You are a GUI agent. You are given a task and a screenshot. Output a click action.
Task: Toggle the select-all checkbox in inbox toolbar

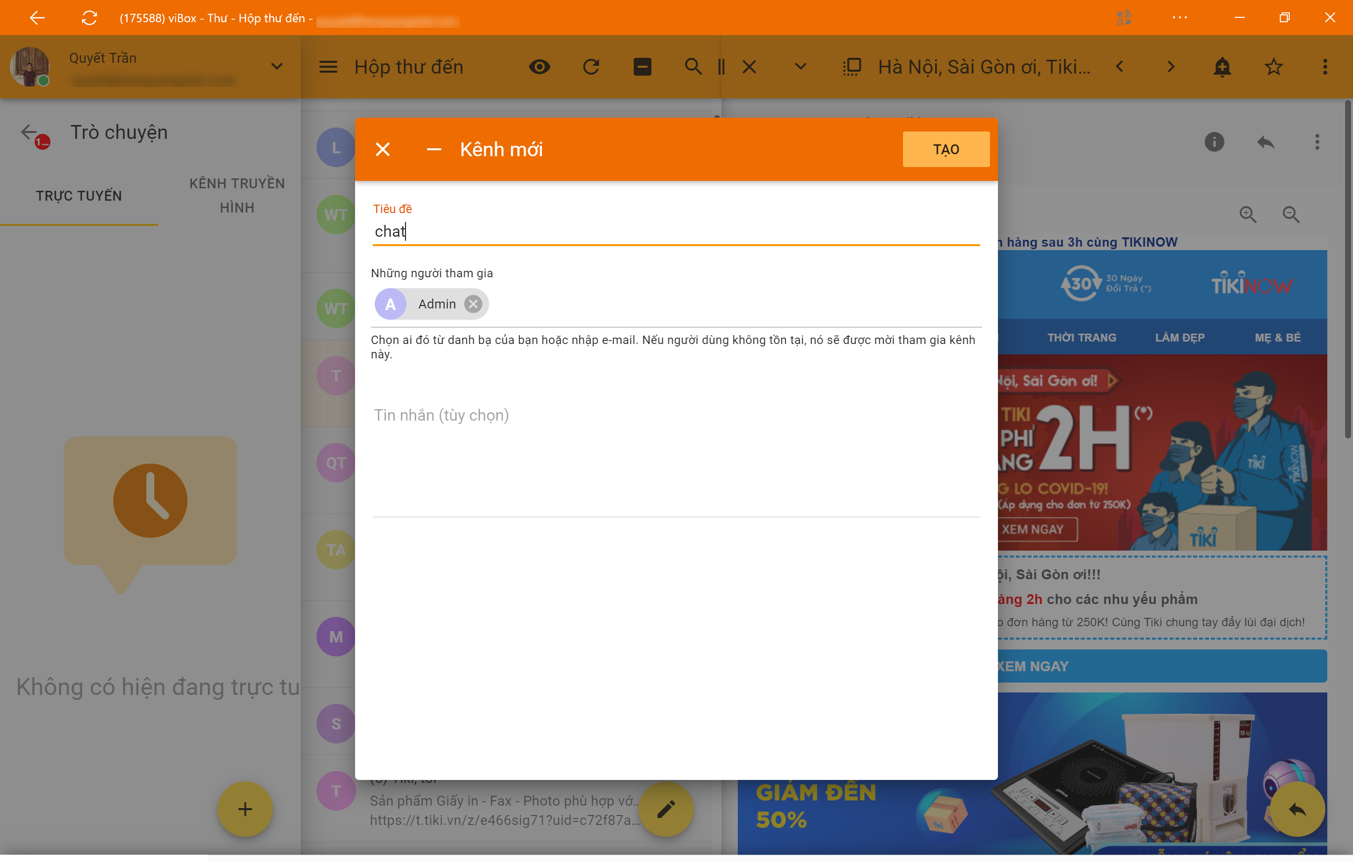coord(642,67)
